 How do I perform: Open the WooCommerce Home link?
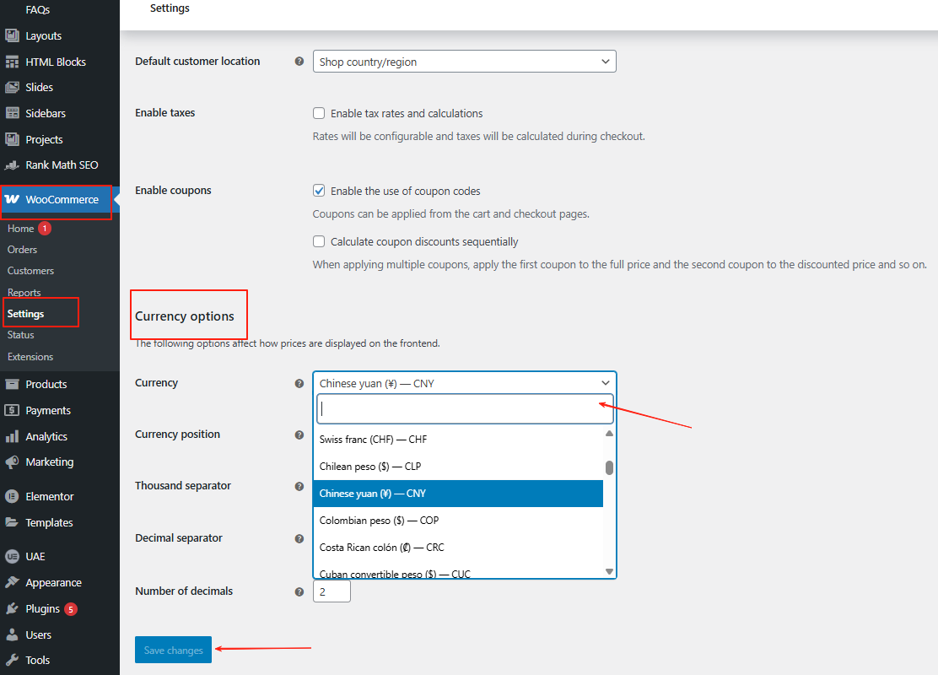click(21, 229)
